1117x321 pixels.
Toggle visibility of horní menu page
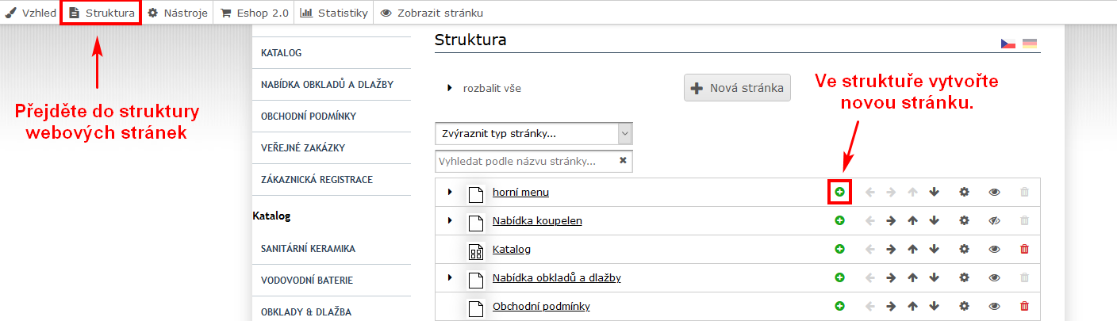pos(993,192)
